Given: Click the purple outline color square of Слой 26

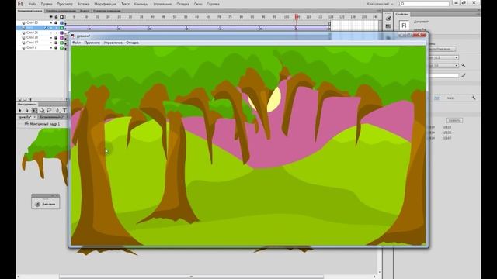Looking at the screenshot, I should pos(61,33).
